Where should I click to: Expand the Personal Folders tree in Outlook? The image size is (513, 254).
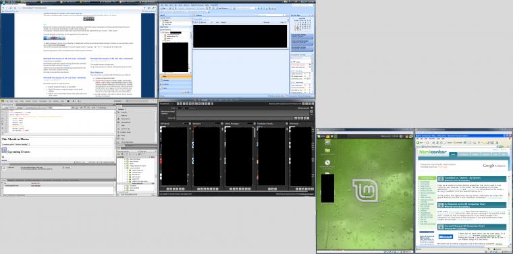pos(161,32)
